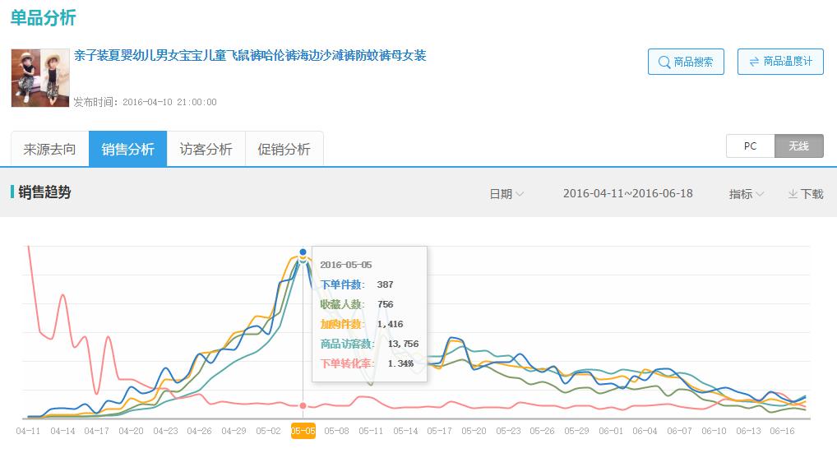
Task: Open the product title link
Action: pyautogui.click(x=250, y=56)
